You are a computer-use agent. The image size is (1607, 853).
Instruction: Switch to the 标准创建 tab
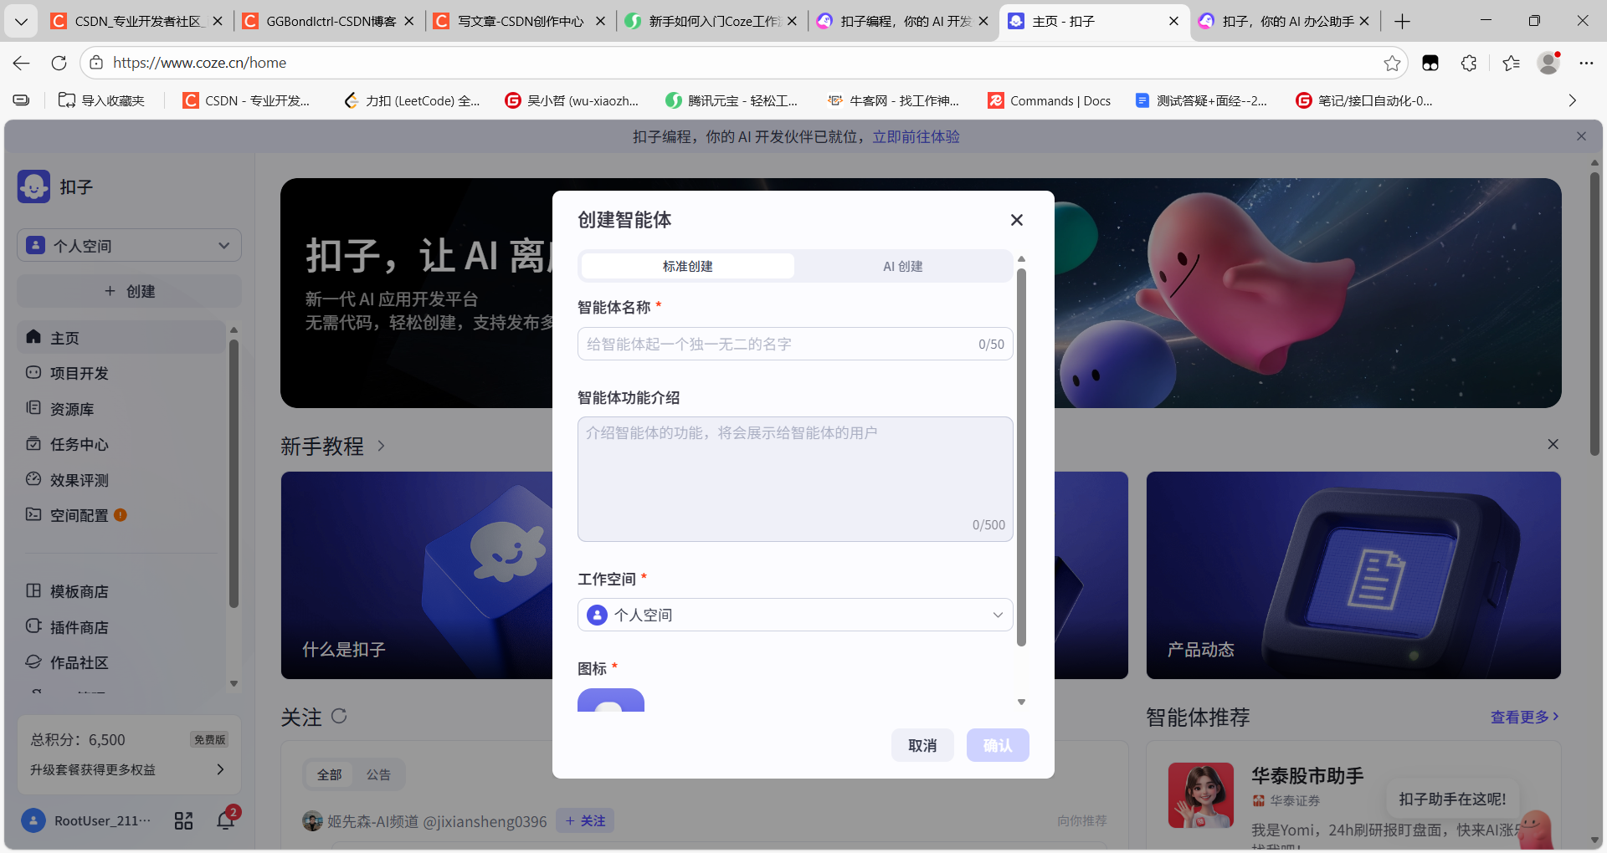pyautogui.click(x=687, y=266)
